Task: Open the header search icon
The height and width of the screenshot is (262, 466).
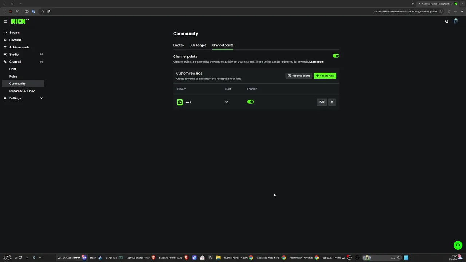Action: click(x=446, y=21)
